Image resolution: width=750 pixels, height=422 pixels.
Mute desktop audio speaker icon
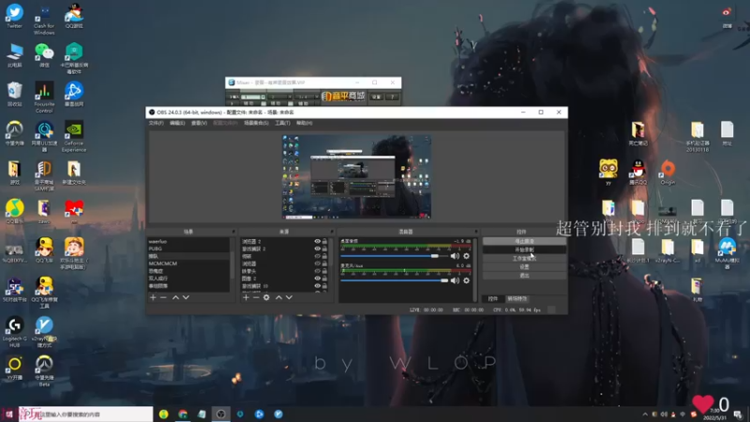click(x=455, y=256)
